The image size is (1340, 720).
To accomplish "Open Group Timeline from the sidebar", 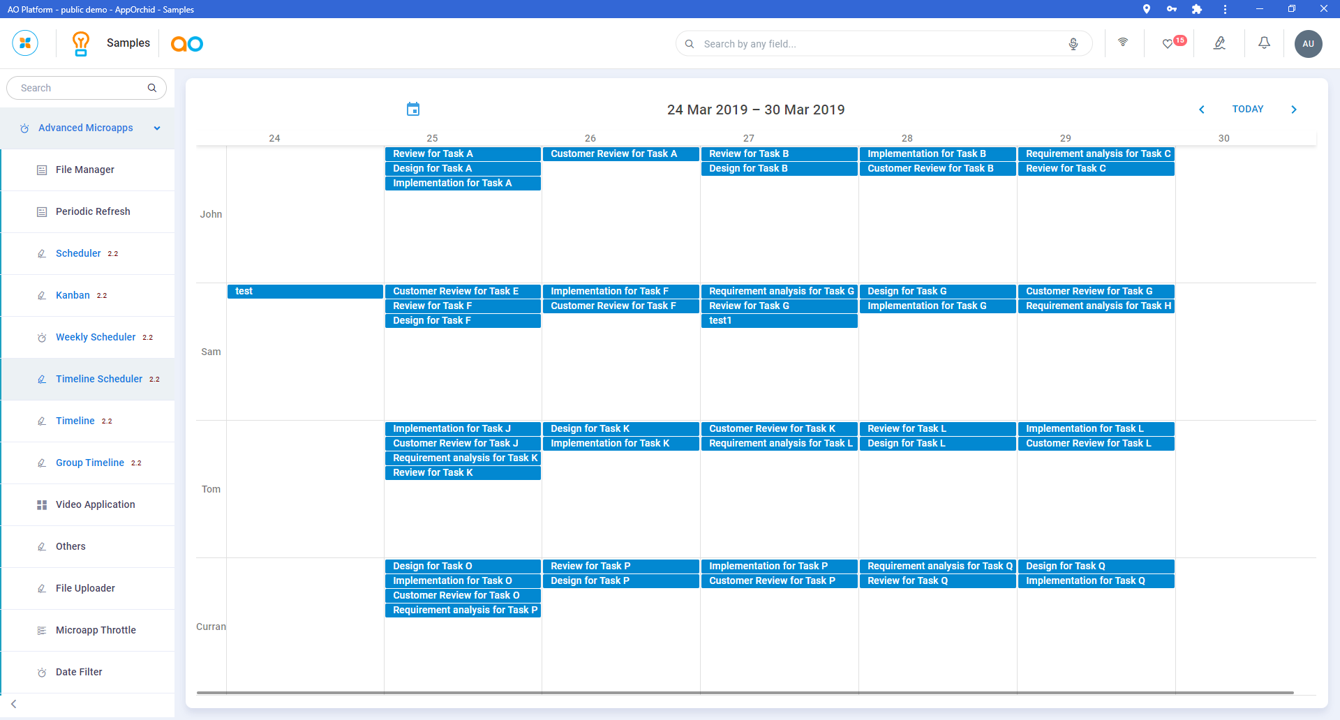I will click(x=90, y=463).
